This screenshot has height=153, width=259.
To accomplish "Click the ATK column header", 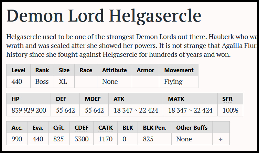I will tap(119, 99).
